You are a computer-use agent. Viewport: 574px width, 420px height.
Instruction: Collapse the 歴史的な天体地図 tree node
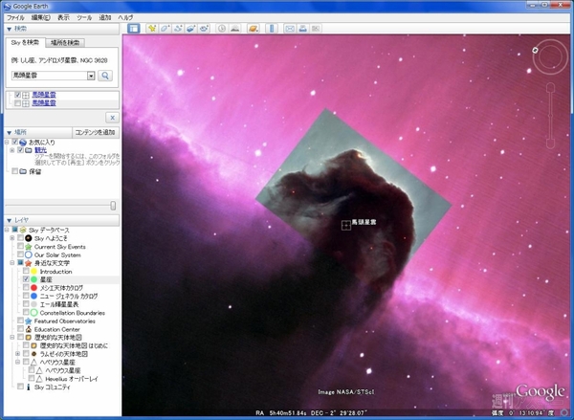[12, 338]
